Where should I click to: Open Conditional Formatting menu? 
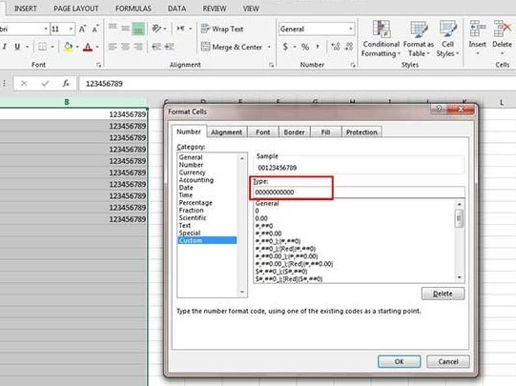(381, 39)
